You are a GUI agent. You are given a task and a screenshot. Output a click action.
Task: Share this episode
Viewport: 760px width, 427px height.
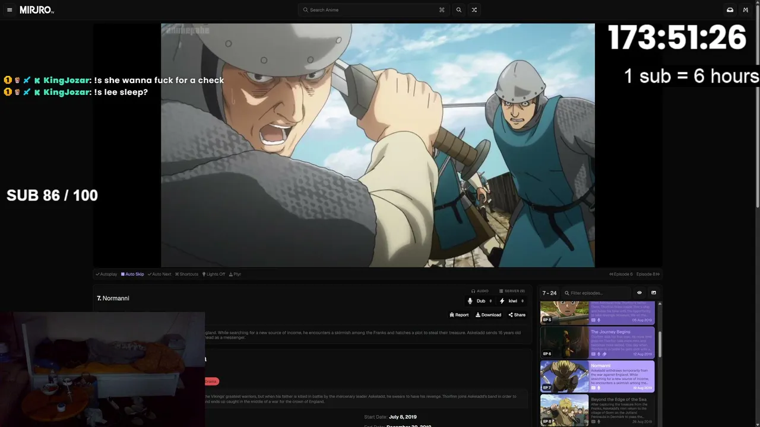point(517,315)
